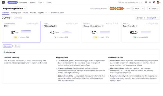Open top navigation Reports

(33, 2)
